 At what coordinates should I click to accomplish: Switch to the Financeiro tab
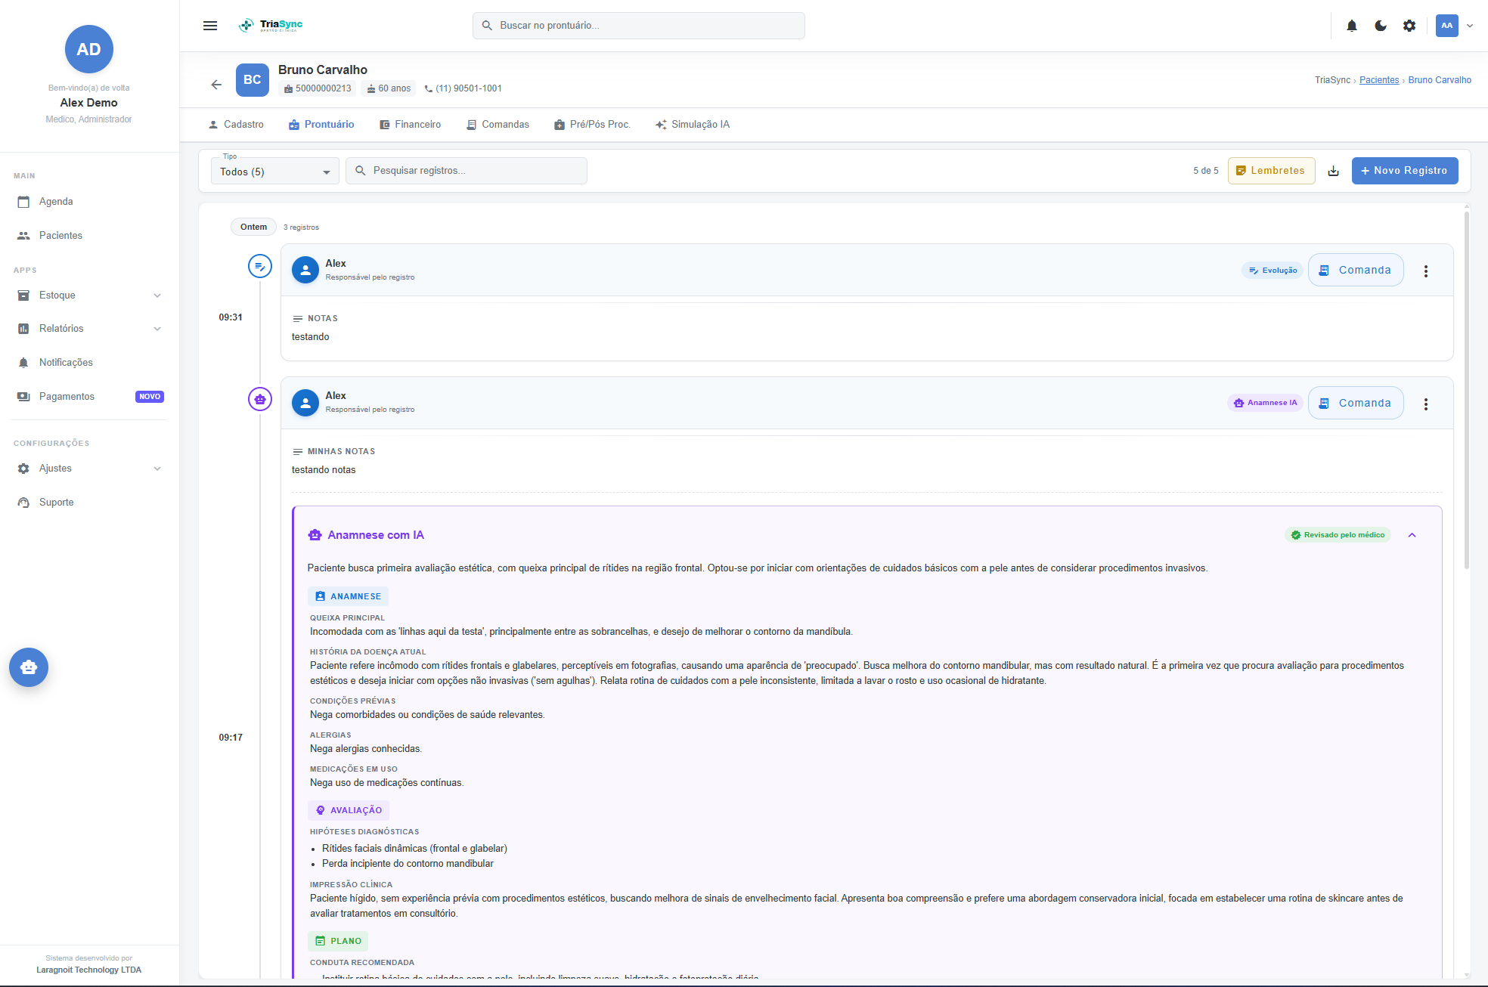tap(411, 125)
